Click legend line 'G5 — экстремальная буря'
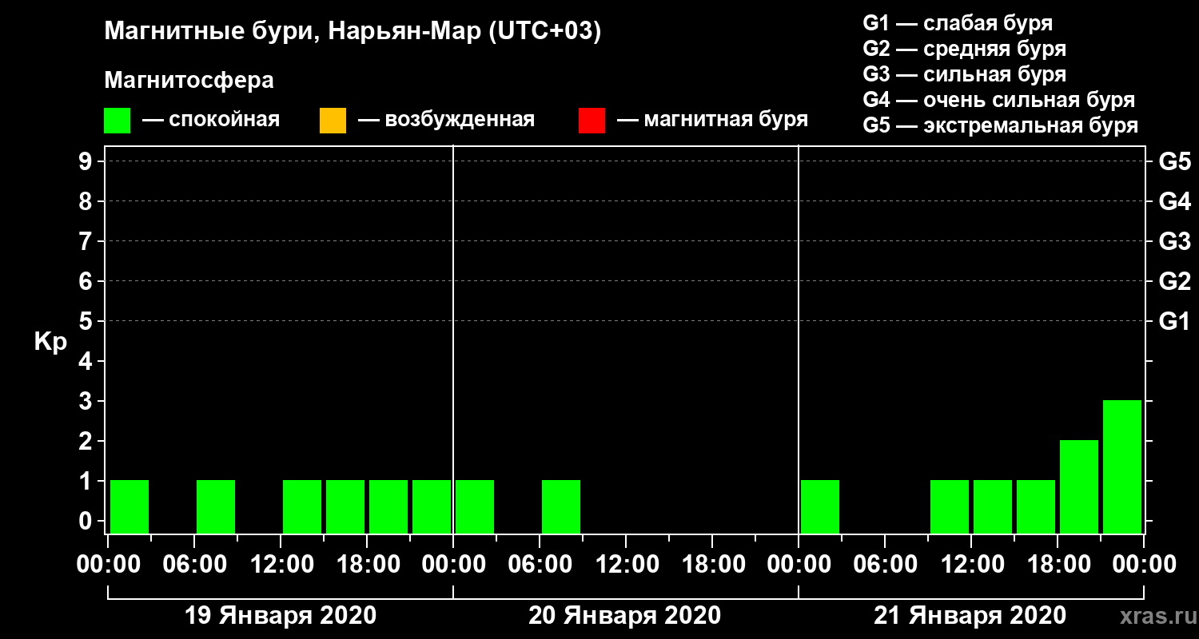Screen dimensions: 1199x639 [x=1001, y=125]
